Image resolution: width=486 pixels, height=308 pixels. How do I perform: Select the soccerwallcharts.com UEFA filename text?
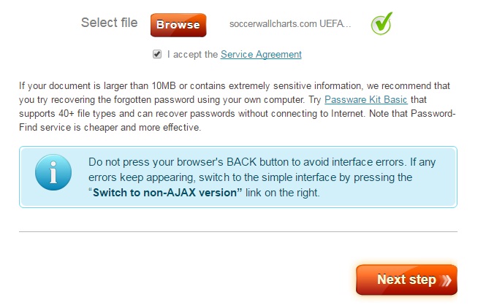pos(290,24)
